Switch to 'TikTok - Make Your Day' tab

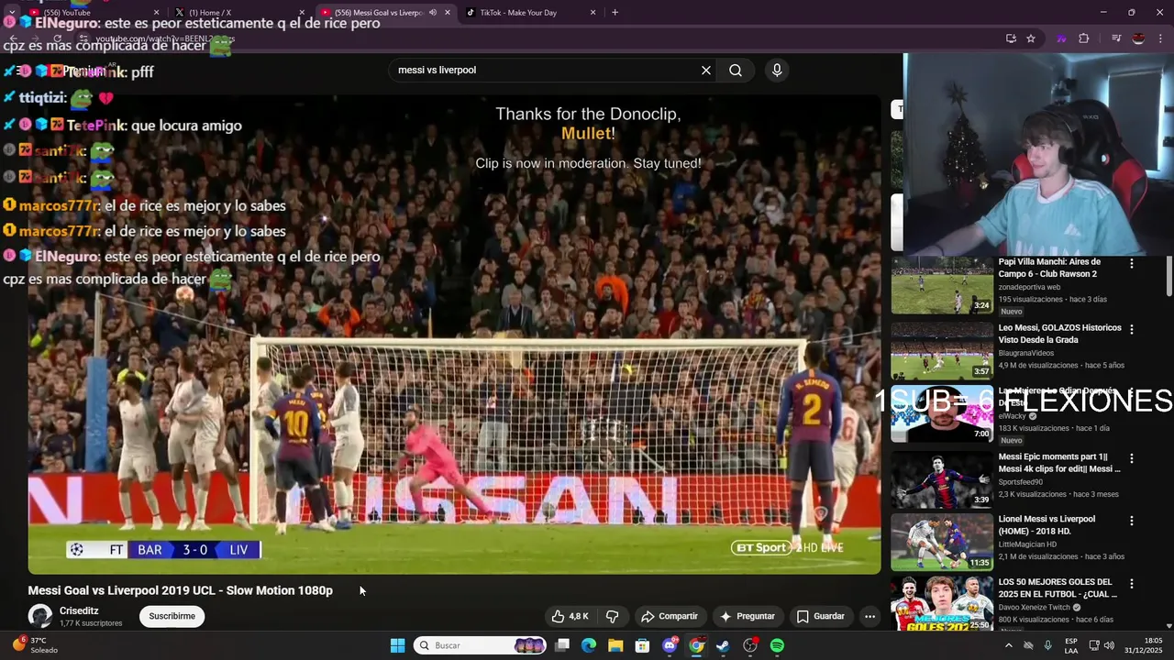pyautogui.click(x=518, y=13)
